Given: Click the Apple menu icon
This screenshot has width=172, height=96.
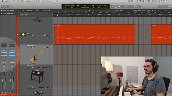Looking at the screenshot, I should (2, 1).
